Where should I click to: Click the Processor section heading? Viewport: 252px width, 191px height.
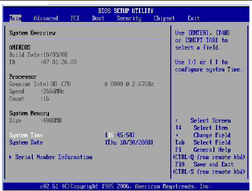click(x=23, y=77)
